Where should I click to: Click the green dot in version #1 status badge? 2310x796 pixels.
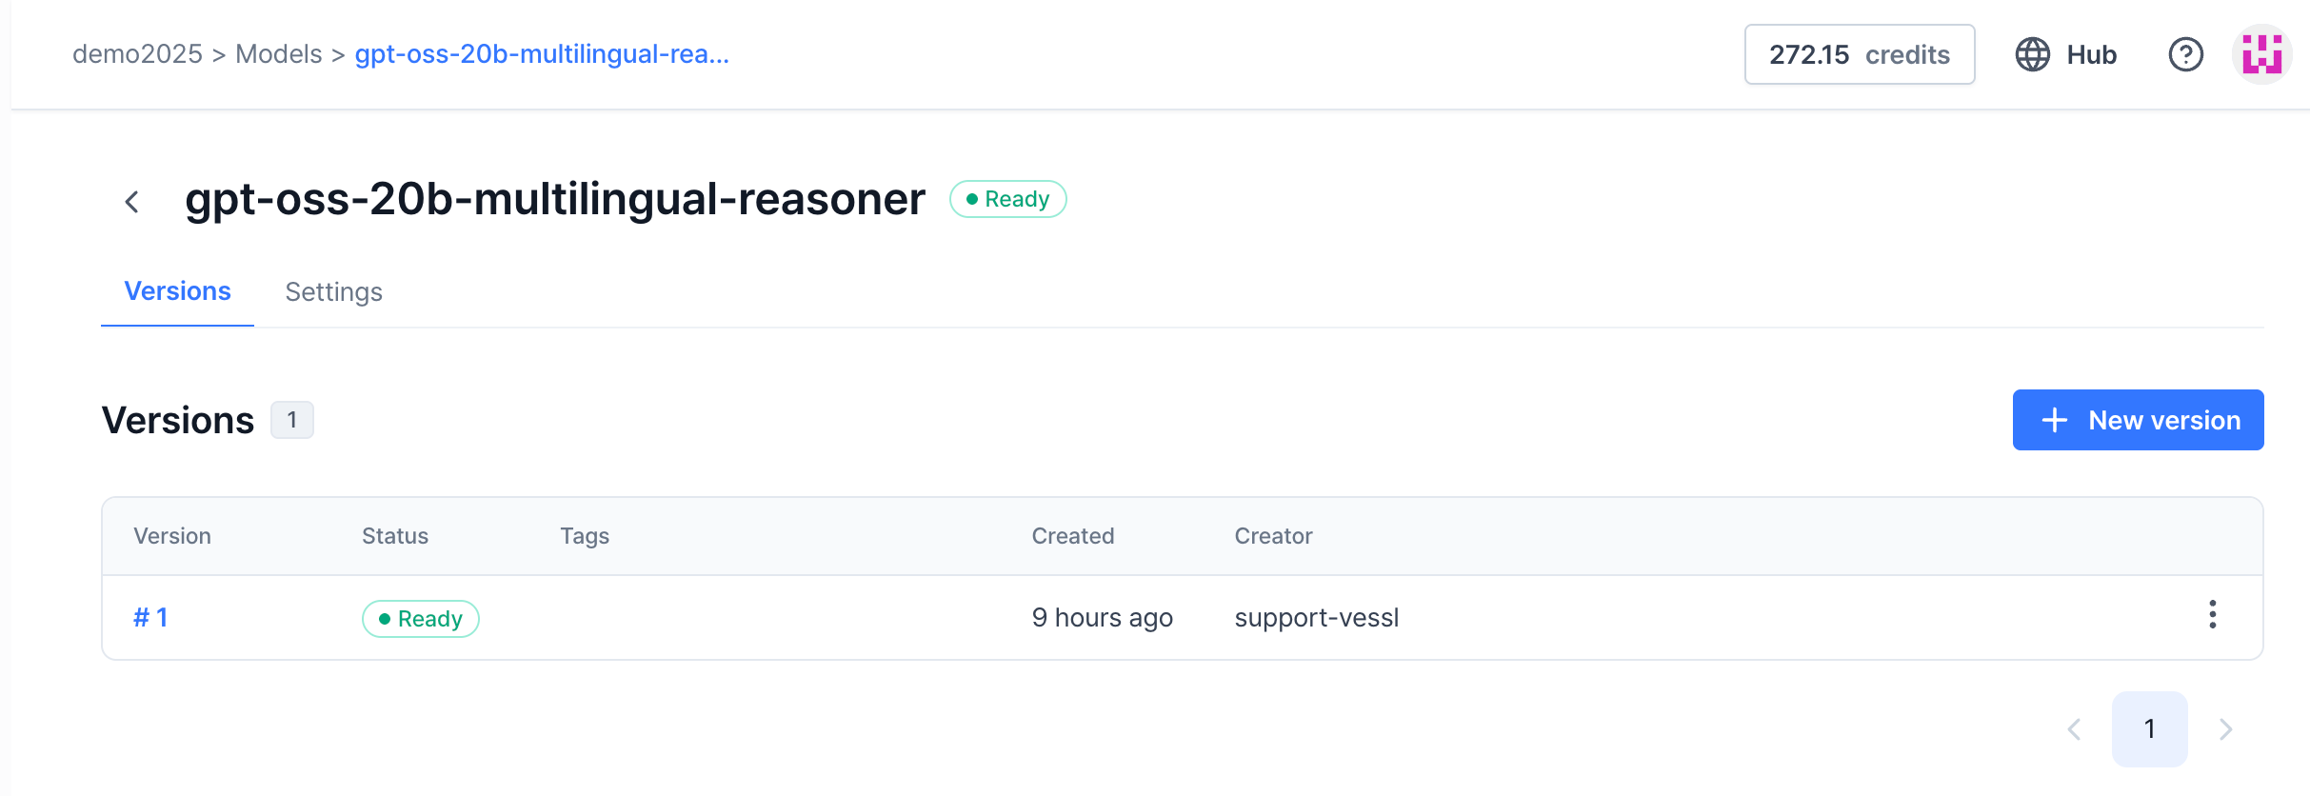tap(387, 618)
